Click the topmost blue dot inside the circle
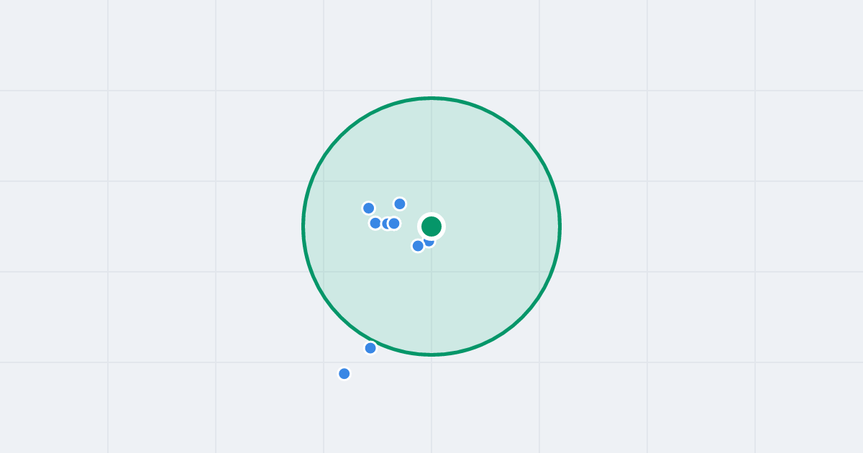The width and height of the screenshot is (863, 453). coord(400,203)
